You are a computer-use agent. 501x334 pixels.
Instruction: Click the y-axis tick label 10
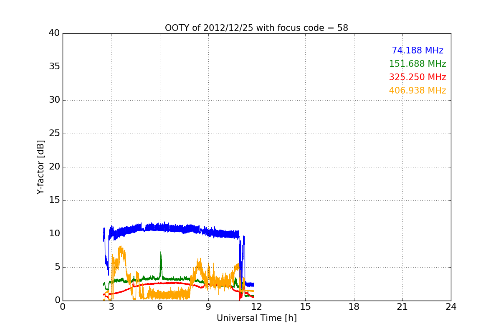[x=54, y=234]
